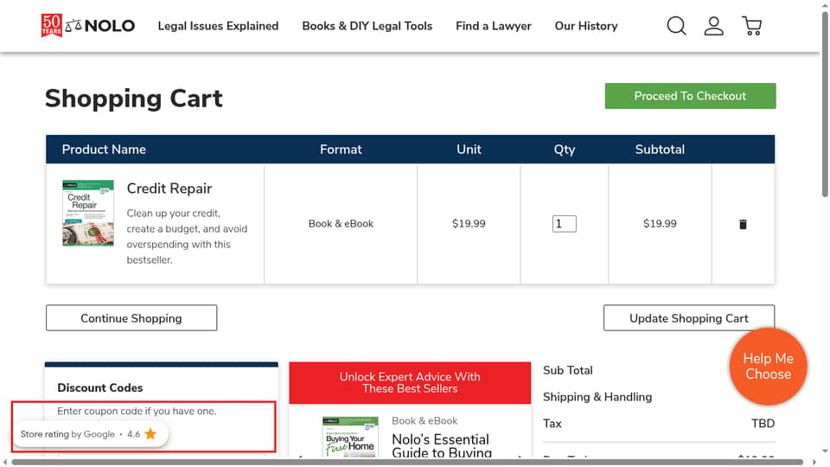Click the Subtotal column header
Image resolution: width=830 pixels, height=467 pixels.
tap(660, 150)
